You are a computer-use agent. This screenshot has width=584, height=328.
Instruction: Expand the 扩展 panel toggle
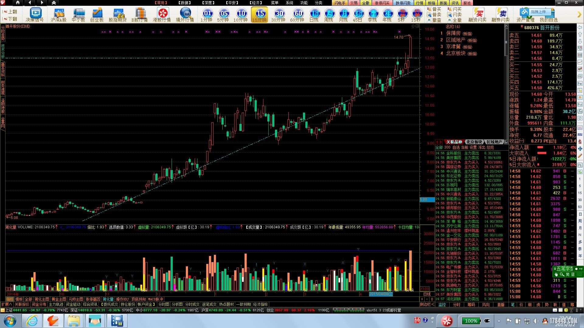tap(6, 304)
